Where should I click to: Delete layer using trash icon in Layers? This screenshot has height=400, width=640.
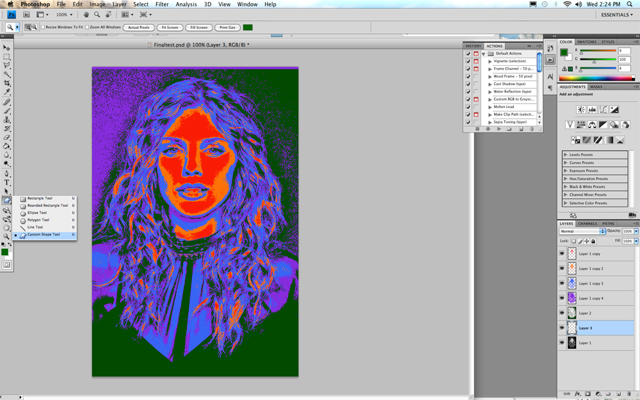point(629,394)
